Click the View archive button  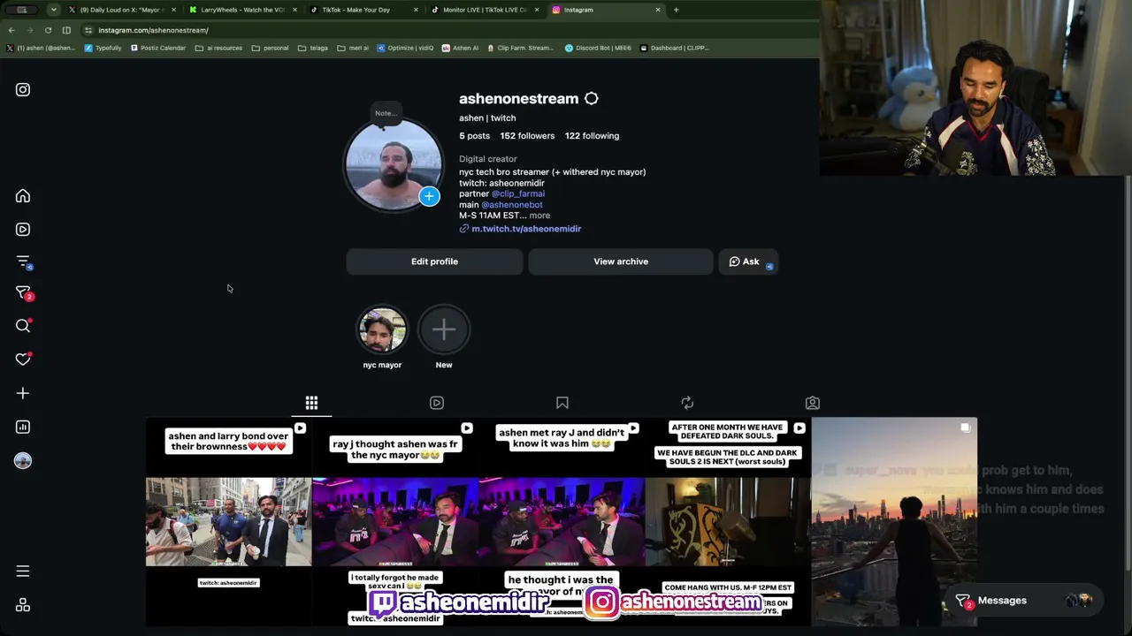coord(621,261)
